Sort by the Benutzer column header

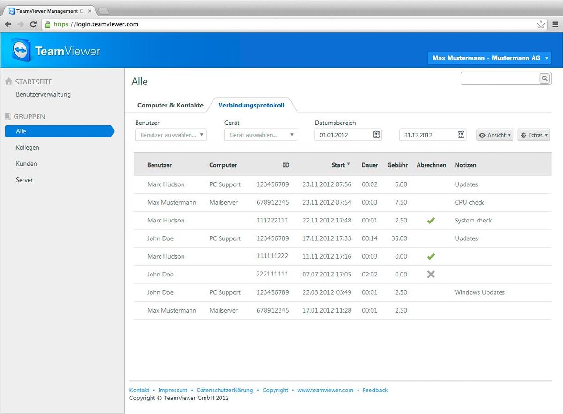[x=160, y=165]
